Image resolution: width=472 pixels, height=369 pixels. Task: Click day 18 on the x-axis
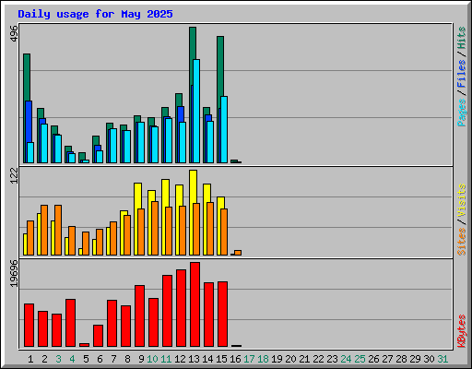(x=263, y=359)
